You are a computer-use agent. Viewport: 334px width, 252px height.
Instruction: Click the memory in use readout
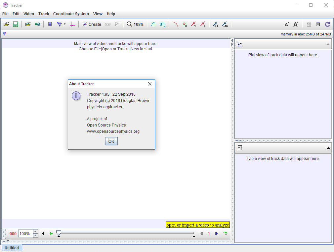click(x=306, y=34)
